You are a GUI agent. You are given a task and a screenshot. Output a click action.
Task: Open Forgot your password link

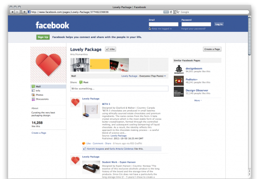[194, 28]
